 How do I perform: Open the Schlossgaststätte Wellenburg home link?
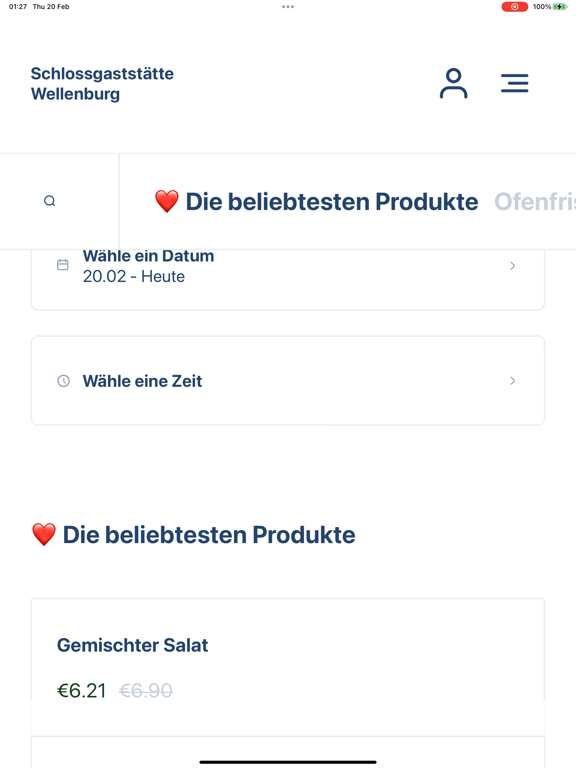tap(102, 84)
